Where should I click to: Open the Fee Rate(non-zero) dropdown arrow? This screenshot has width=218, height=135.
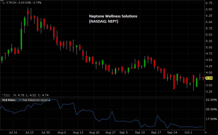click(x=49, y=100)
